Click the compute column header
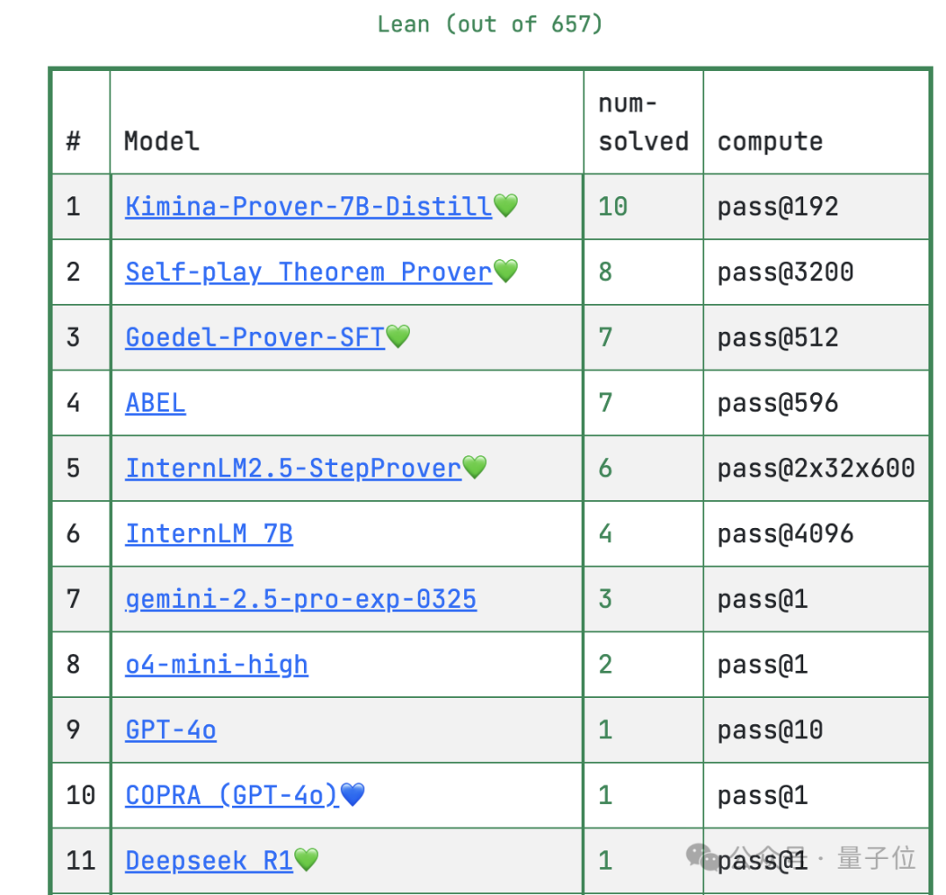946x895 pixels. pyautogui.click(x=770, y=142)
